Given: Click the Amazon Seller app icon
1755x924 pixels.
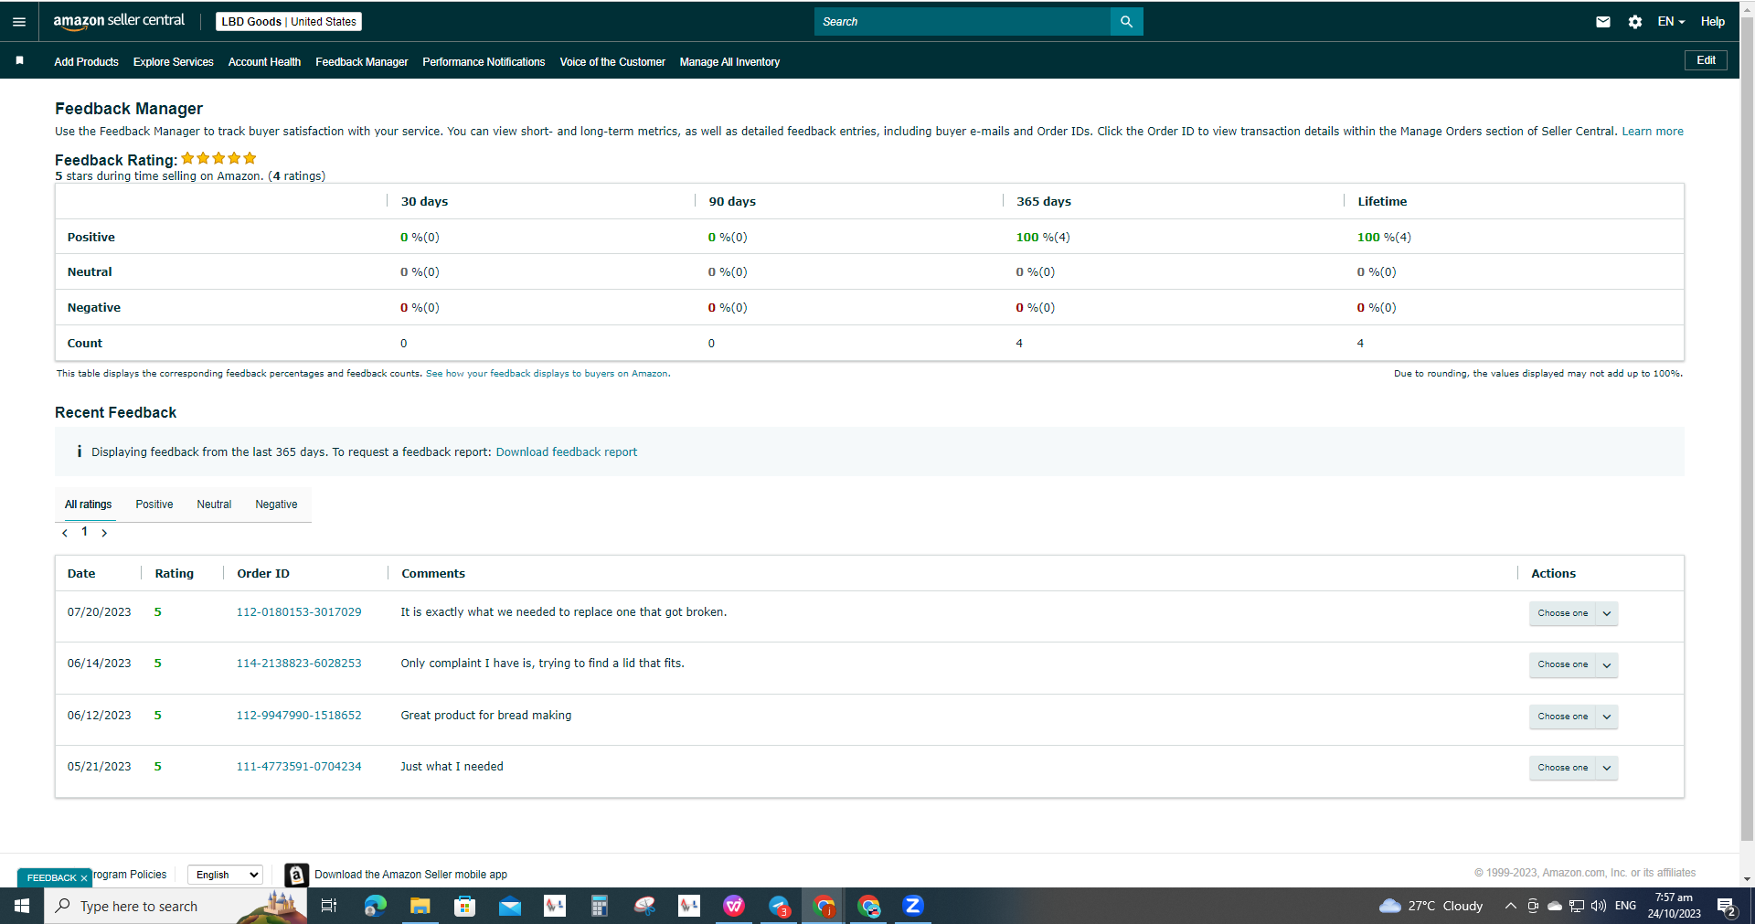Looking at the screenshot, I should (296, 875).
